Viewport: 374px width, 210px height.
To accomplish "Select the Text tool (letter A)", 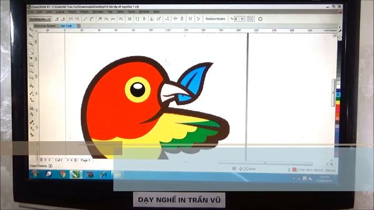I will click(31, 86).
